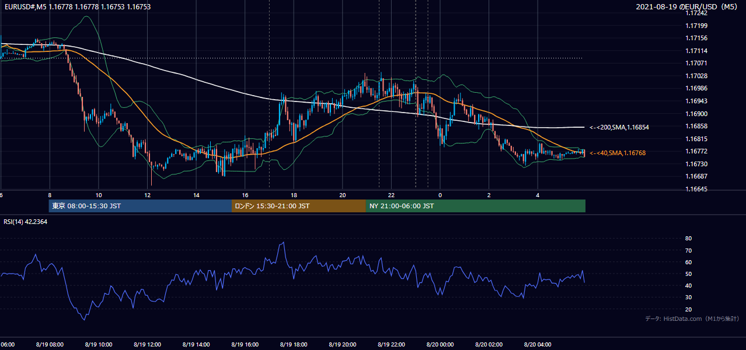746x350 pixels.
Task: Click RSI axis level 50
Action: coord(688,274)
